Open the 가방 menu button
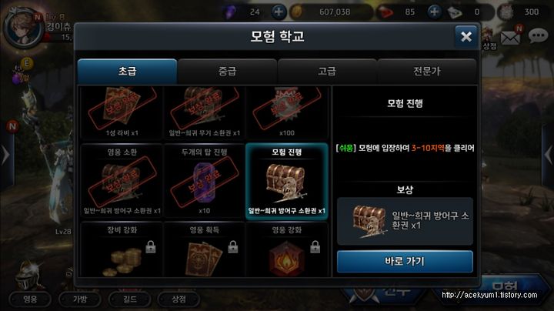The image size is (554, 311). pyautogui.click(x=79, y=299)
